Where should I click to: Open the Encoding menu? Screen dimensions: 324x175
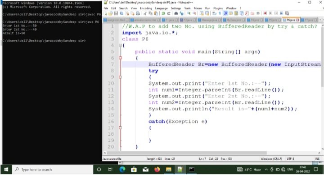(146, 8)
